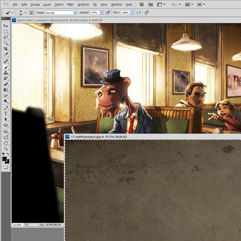Open the blending Mode dropdown
Screen dimensions: 241x241
tap(61, 13)
